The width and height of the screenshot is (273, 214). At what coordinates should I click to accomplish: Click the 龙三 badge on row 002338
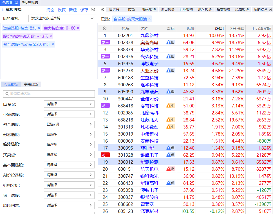click(105, 42)
